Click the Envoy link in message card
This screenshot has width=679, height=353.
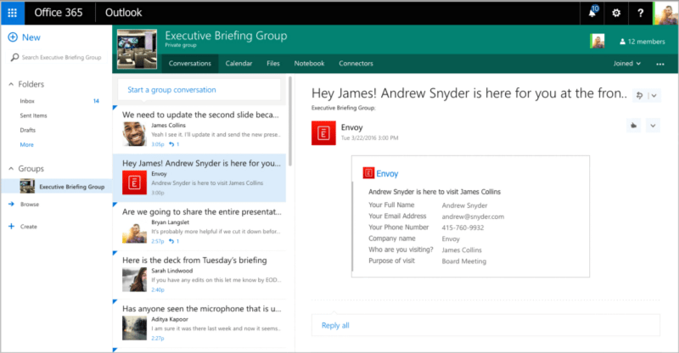pyautogui.click(x=387, y=174)
